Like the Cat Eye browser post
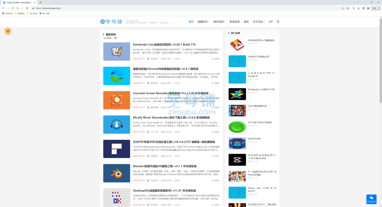The width and height of the screenshot is (382, 207). (x=216, y=83)
